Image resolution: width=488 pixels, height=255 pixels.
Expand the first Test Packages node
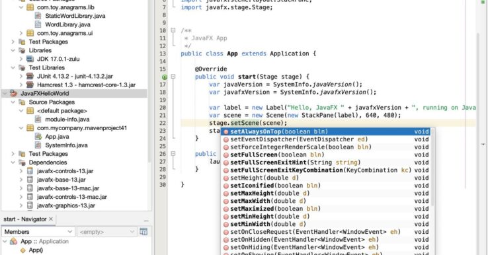pos(13,42)
